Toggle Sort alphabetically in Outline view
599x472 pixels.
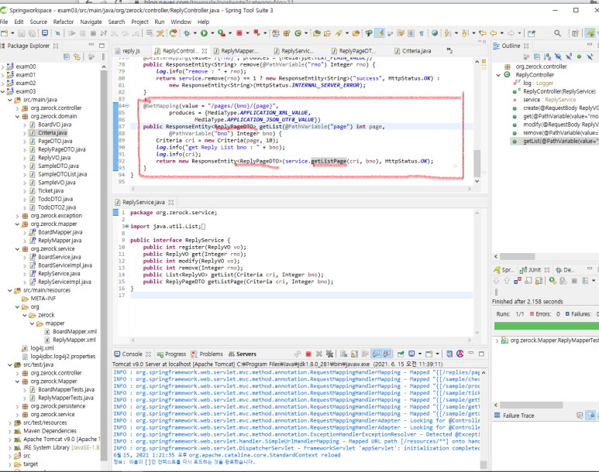click(547, 56)
